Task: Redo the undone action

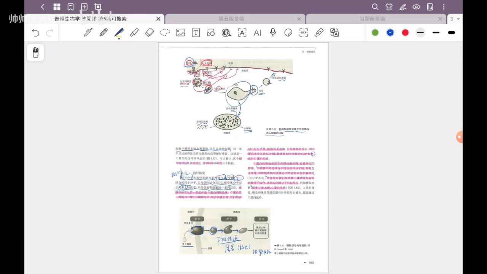Action: point(49,33)
